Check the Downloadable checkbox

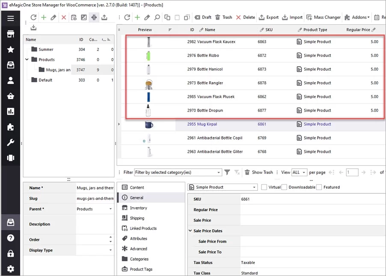coord(283,187)
